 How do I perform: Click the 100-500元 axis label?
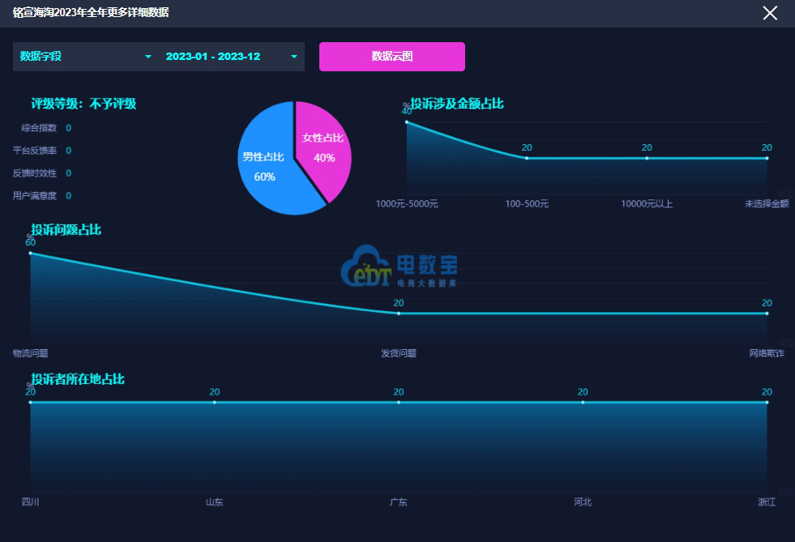[527, 204]
